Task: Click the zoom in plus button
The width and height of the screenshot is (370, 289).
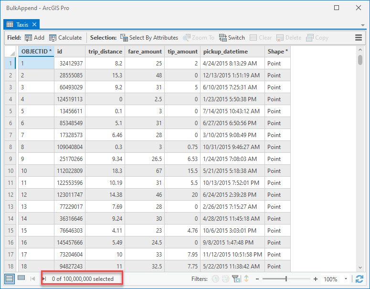Action: 316,279
